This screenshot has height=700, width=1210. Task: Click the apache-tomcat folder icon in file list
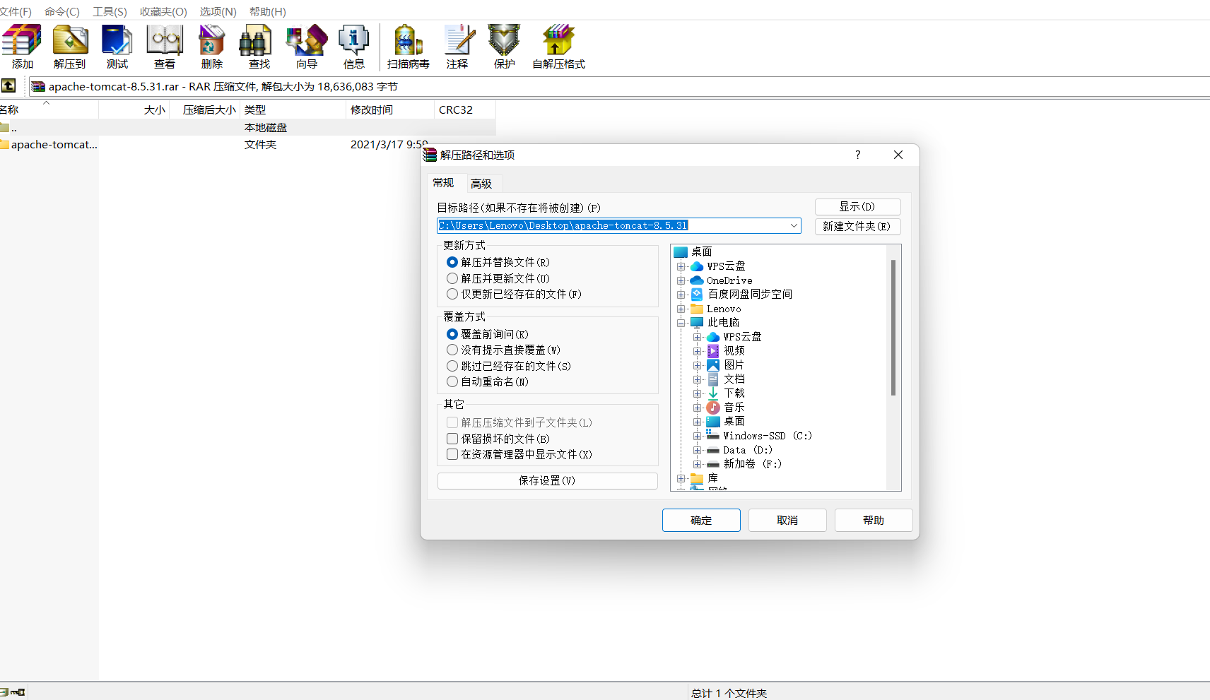tap(5, 144)
